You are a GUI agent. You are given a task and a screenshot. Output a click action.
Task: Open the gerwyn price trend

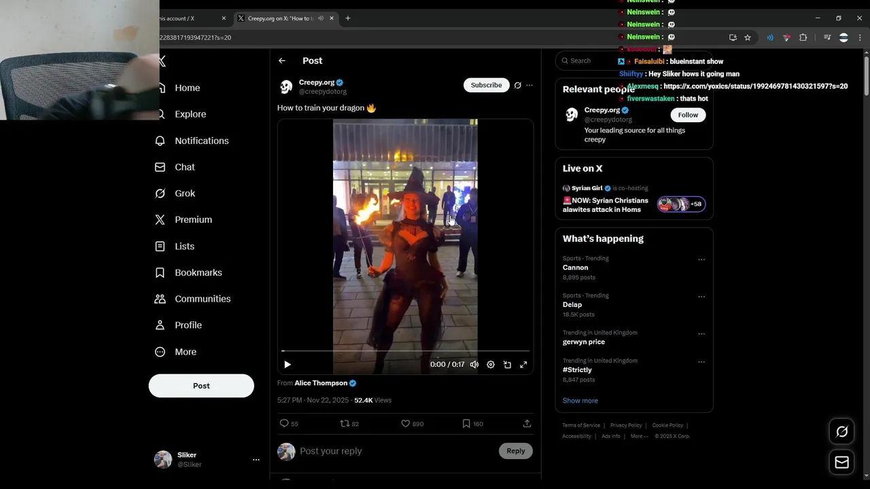click(584, 342)
